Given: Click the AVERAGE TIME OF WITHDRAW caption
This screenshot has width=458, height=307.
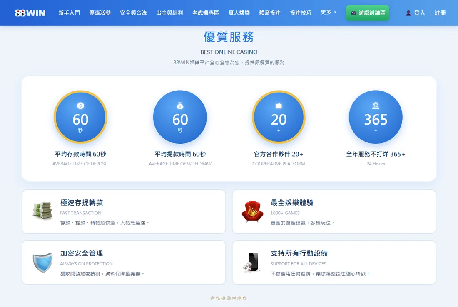Looking at the screenshot, I should 180,164.
